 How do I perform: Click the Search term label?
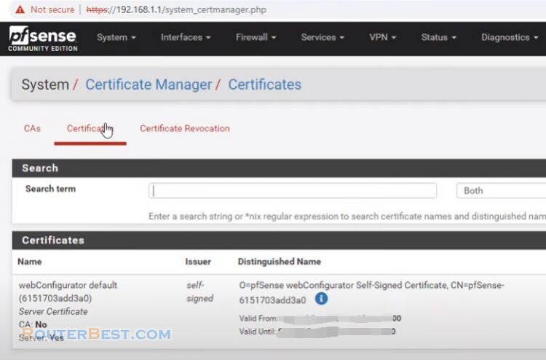[50, 189]
